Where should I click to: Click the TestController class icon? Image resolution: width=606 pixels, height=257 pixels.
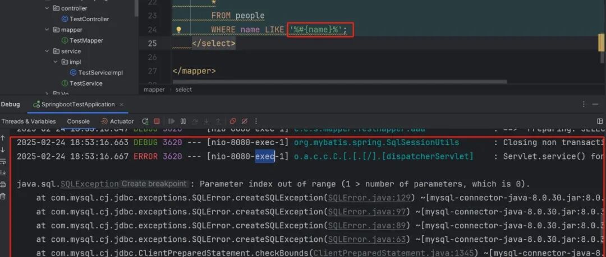[65, 19]
